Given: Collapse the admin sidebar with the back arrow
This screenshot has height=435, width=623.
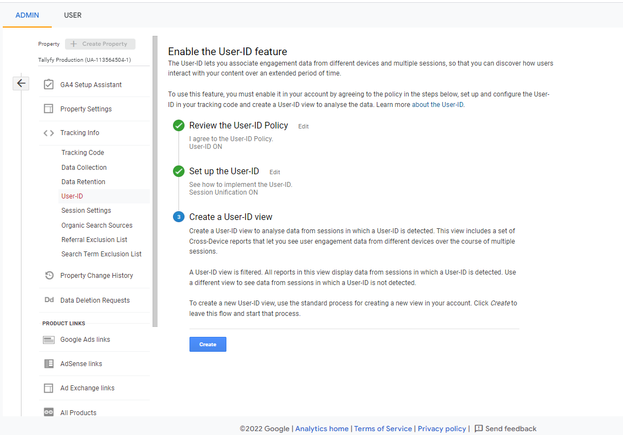Looking at the screenshot, I should (x=21, y=83).
